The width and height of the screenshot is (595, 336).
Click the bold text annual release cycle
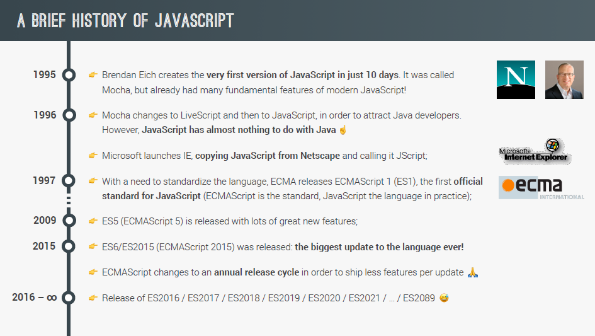point(256,272)
